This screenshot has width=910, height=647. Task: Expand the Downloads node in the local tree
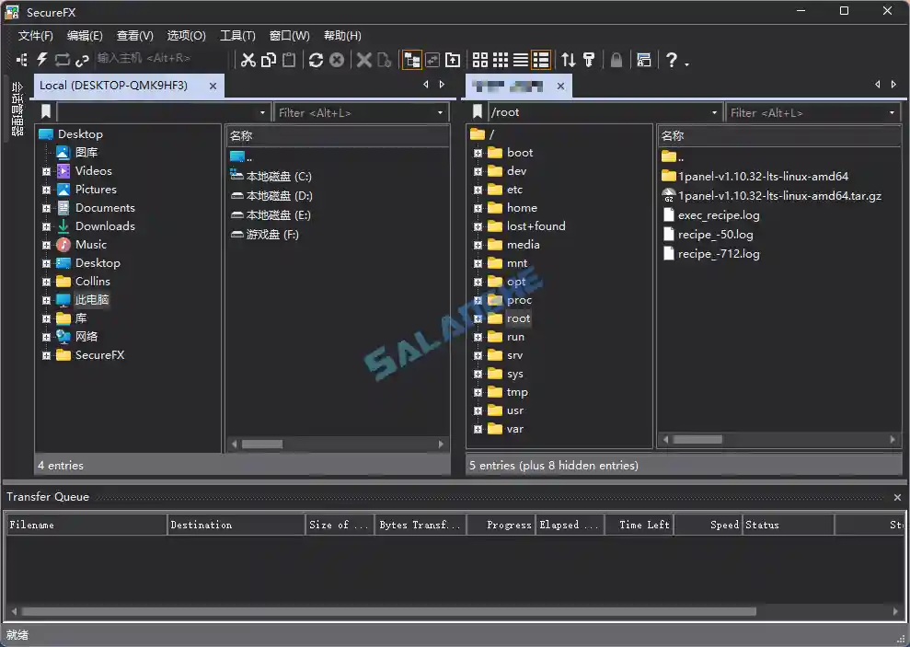(48, 225)
